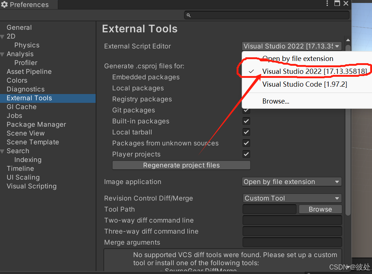The width and height of the screenshot is (372, 274).
Task: Collapse the Search category
Action: [x=2, y=151]
